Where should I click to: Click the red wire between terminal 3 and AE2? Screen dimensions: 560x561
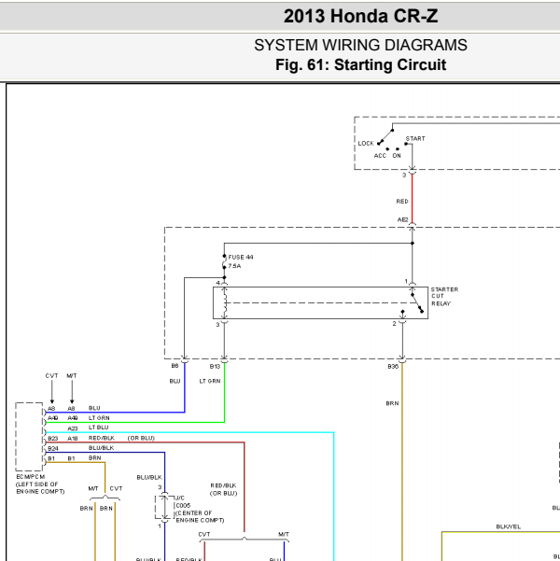[413, 199]
